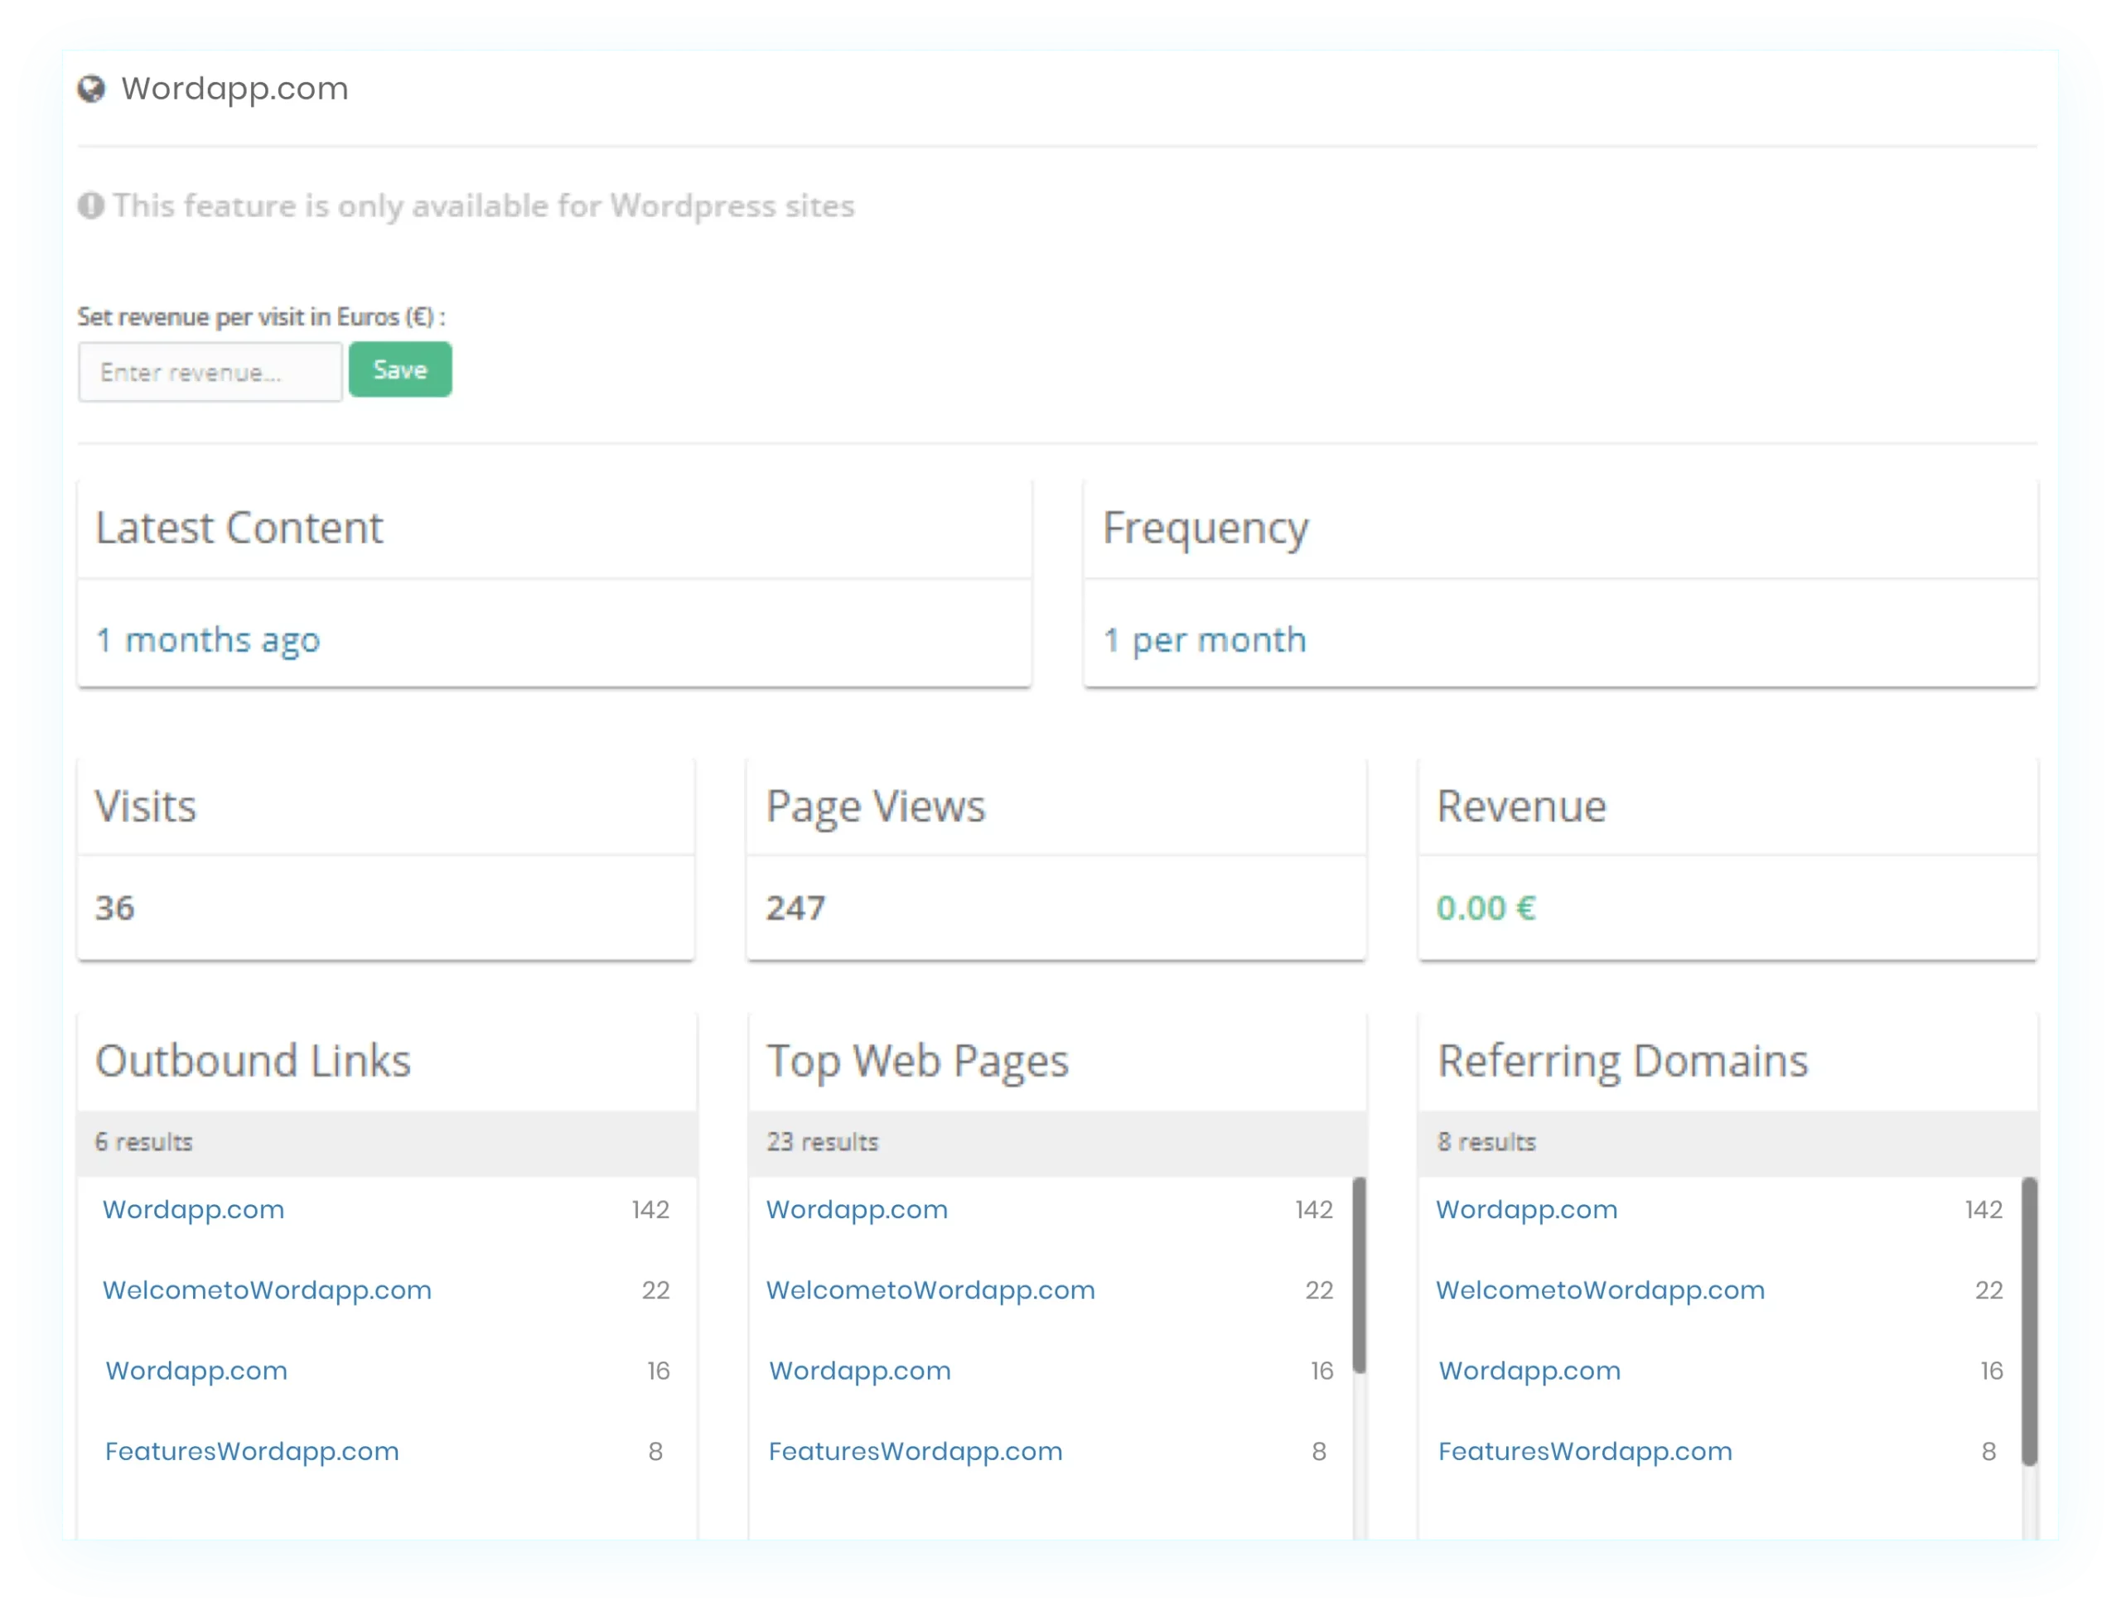Click the Enter revenue input field

[210, 372]
